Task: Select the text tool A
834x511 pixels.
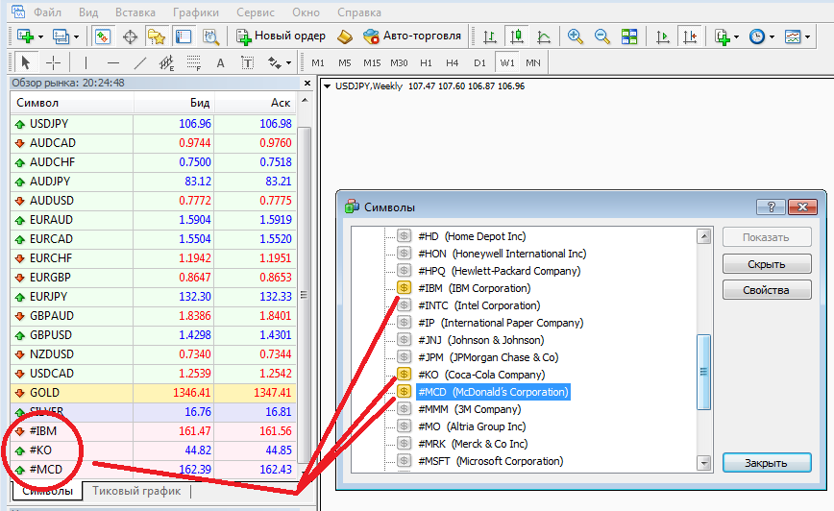Action: click(220, 62)
